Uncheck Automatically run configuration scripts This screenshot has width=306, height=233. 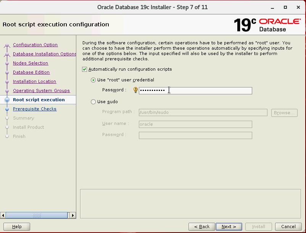(85, 70)
